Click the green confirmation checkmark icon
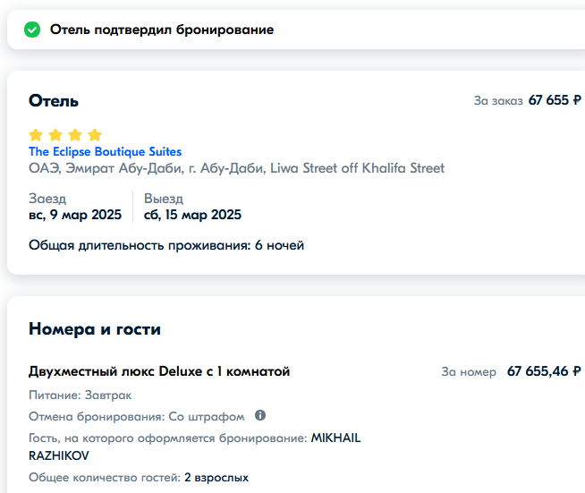 [x=32, y=30]
